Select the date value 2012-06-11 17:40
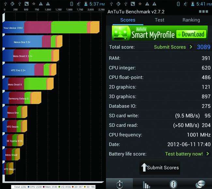212x189 pixels. 189,144
